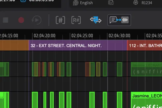
Task: Click the Stop playback button
Action: point(5,20)
